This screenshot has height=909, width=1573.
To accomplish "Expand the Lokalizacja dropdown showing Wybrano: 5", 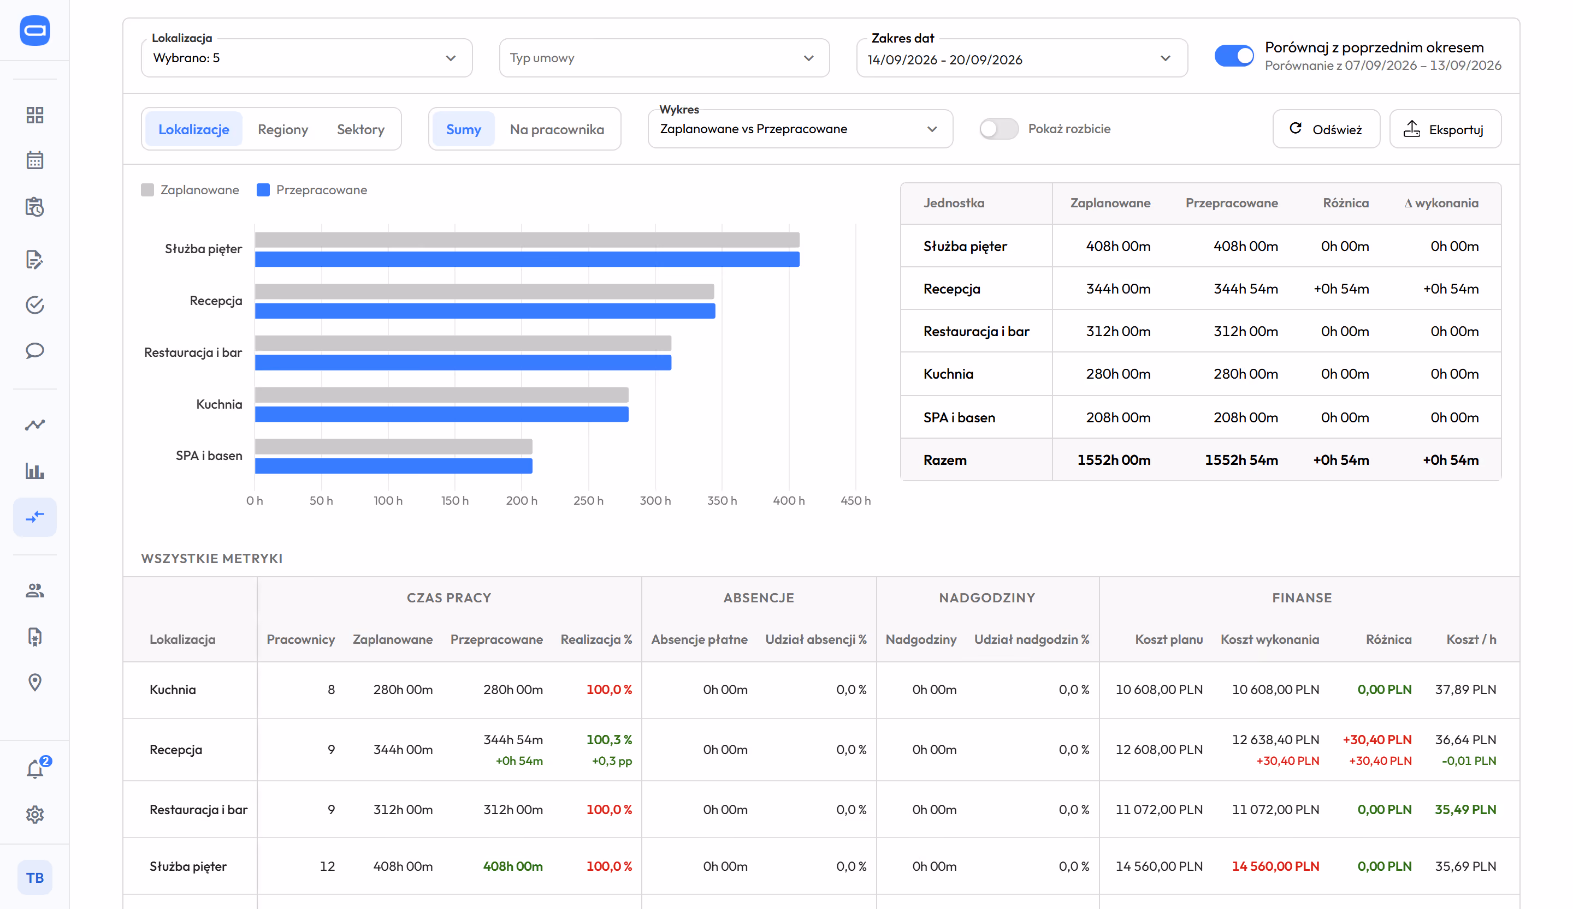I will pyautogui.click(x=306, y=58).
